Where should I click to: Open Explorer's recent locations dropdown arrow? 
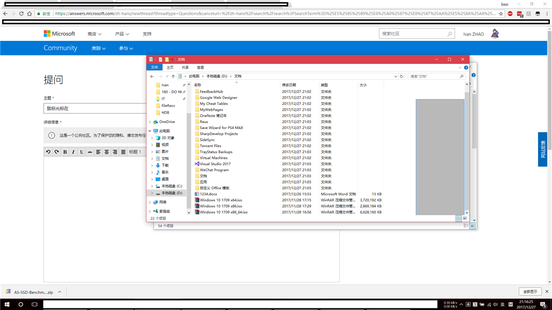[x=167, y=76]
